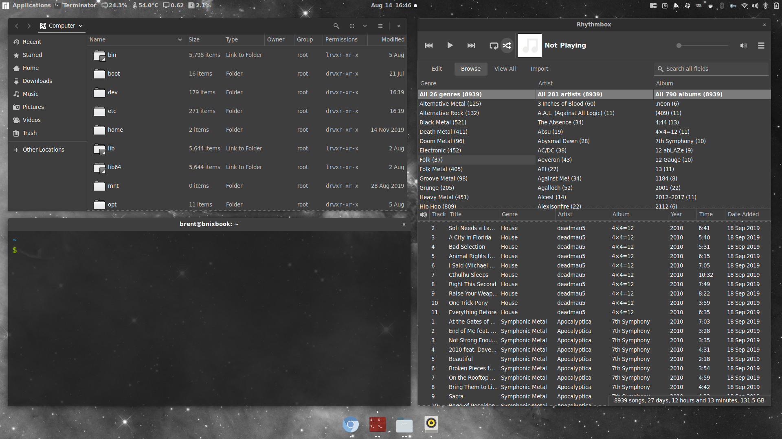
Task: Click the Import button in Rhythmbox
Action: 539,69
